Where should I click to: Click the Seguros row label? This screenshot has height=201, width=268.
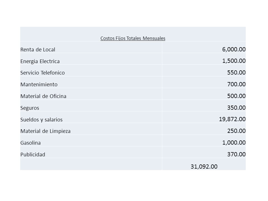coord(30,108)
